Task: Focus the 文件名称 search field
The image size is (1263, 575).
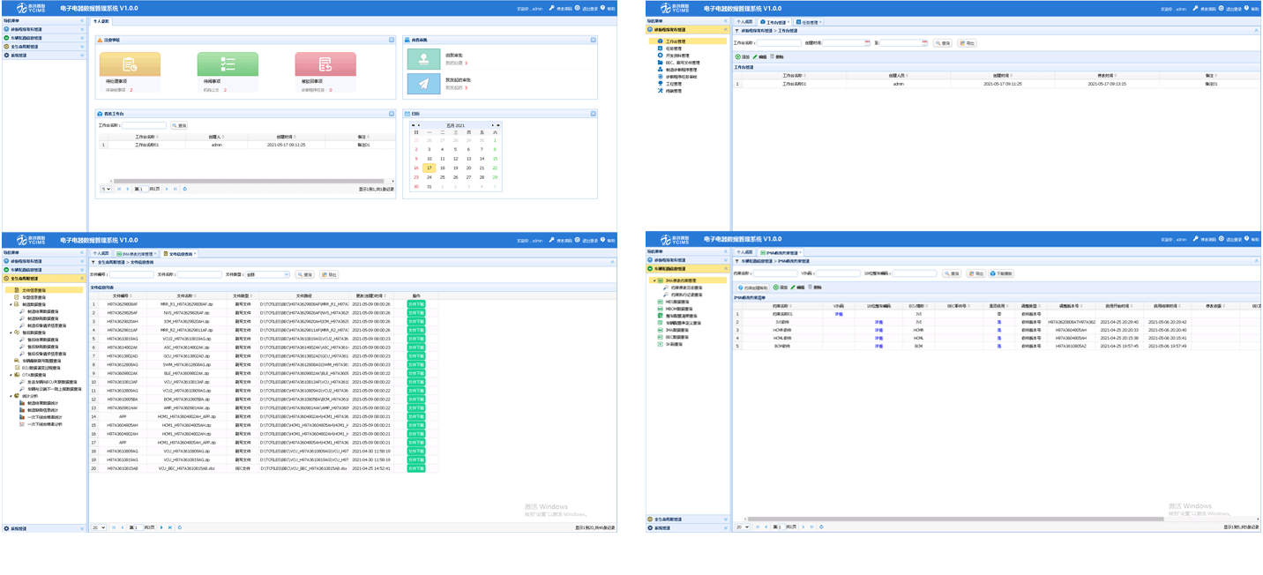Action: point(199,274)
